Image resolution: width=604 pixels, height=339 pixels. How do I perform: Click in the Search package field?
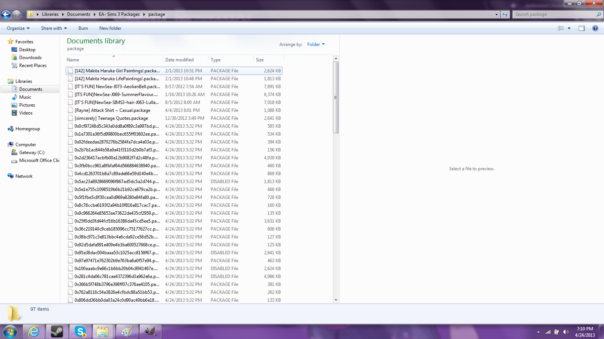[x=554, y=14]
